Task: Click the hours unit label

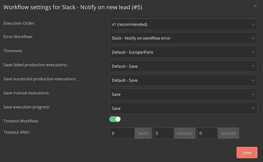Action: coord(143,133)
